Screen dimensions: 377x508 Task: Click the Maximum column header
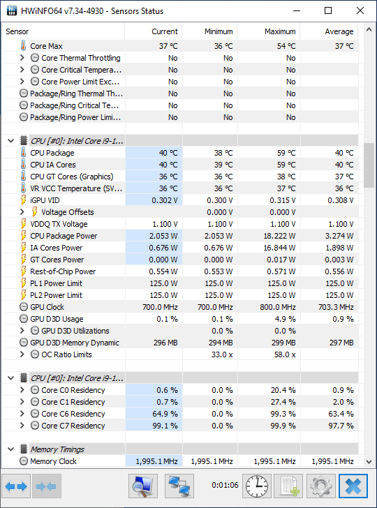(x=269, y=31)
